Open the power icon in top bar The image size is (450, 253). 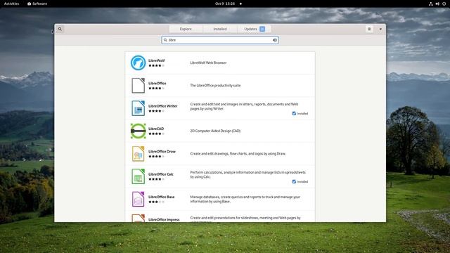click(x=444, y=4)
